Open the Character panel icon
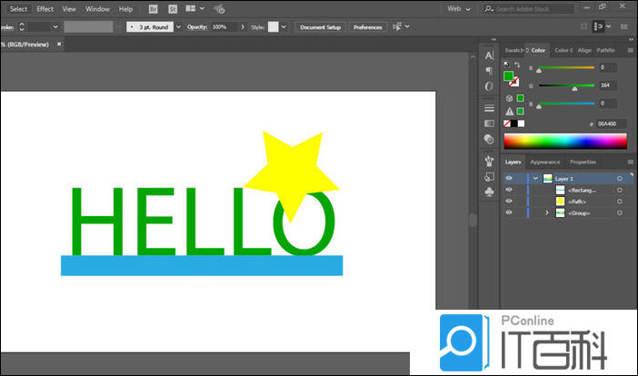 pyautogui.click(x=489, y=56)
